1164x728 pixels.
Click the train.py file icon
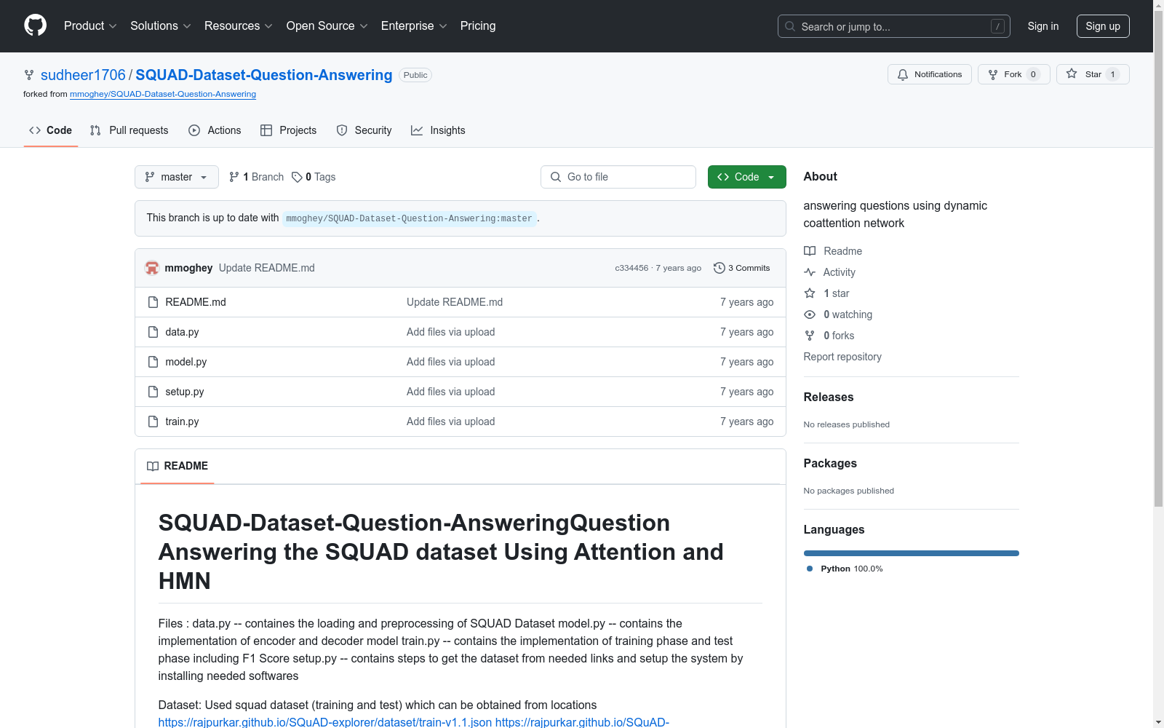click(x=153, y=422)
